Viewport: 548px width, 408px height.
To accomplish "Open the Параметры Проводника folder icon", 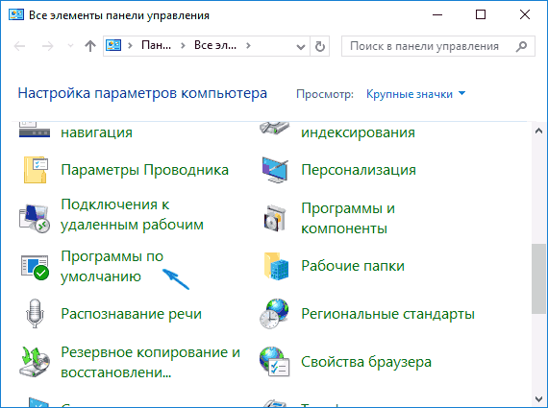I will coord(35,170).
